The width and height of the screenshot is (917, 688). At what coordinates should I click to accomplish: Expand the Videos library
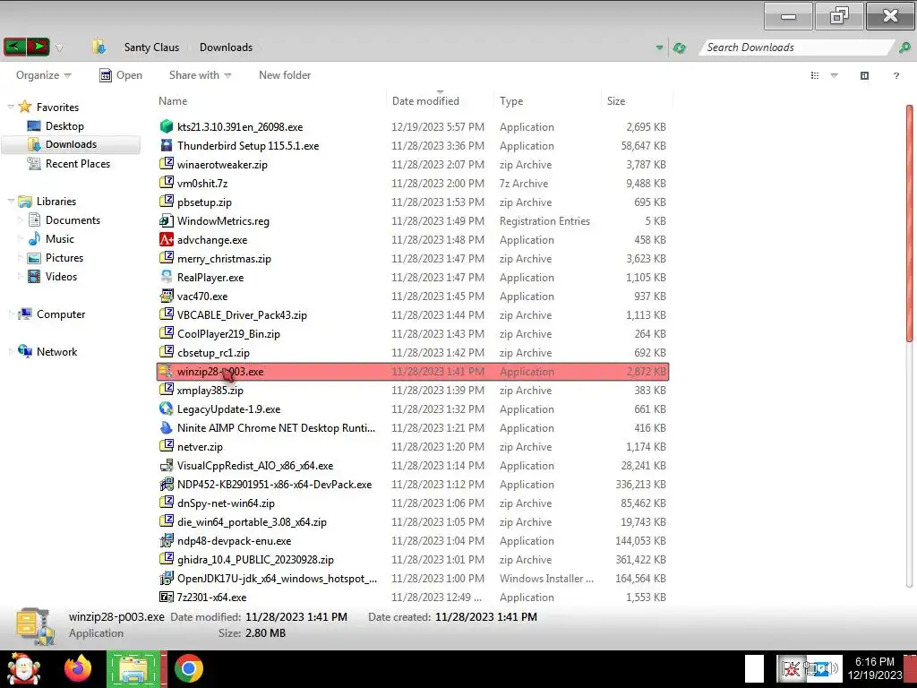(21, 277)
